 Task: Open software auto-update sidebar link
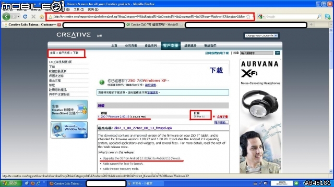pyautogui.click(x=58, y=71)
